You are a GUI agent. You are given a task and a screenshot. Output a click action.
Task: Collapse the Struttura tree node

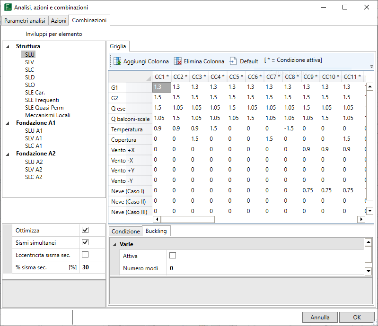click(x=8, y=47)
